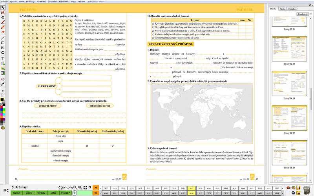Open the Nastavení menu
The height and width of the screenshot is (196, 314).
(x=41, y=2)
